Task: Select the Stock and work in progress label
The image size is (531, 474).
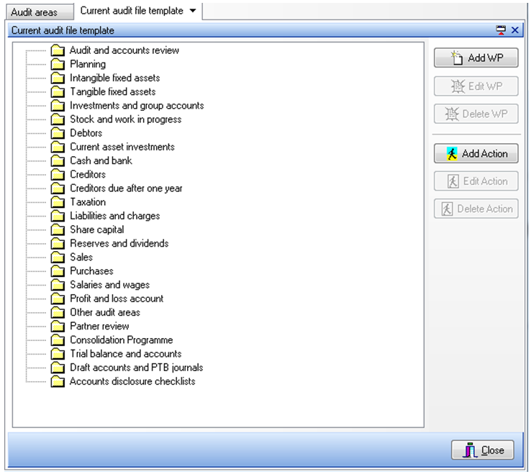Action: pos(126,119)
